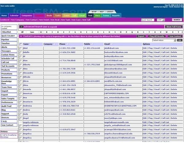Go to the Docs tab
184x143 pixels.
(98, 16)
